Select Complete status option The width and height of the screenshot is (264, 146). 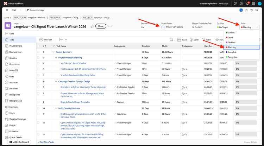[241, 52]
